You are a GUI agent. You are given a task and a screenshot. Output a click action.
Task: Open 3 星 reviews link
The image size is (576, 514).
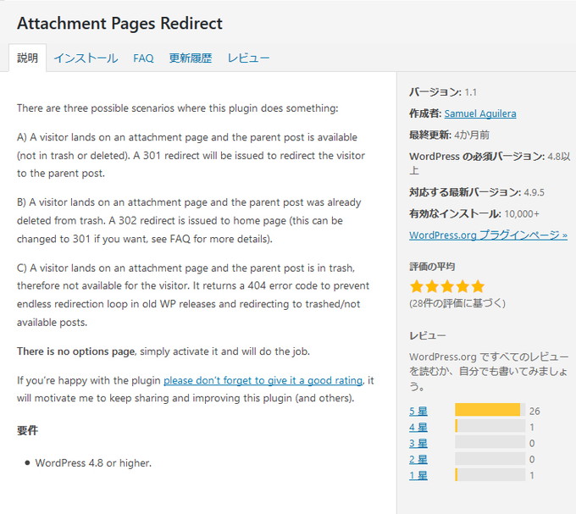point(418,444)
